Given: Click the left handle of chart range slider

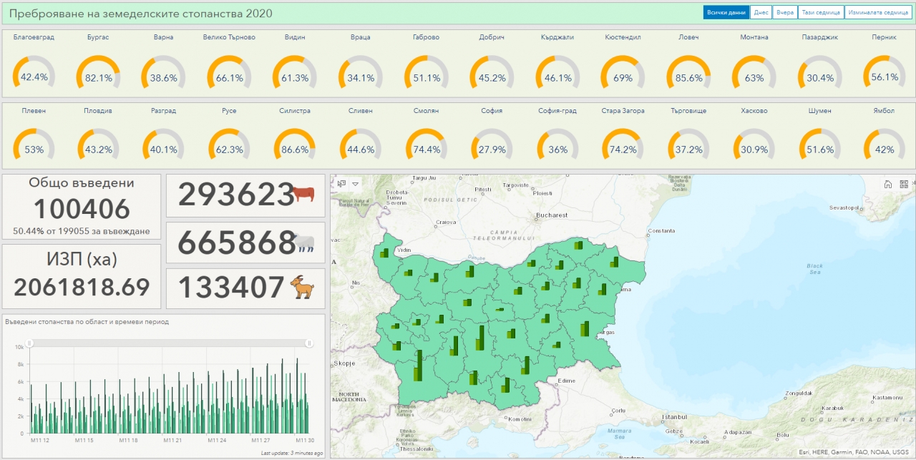Looking at the screenshot, I should [29, 343].
